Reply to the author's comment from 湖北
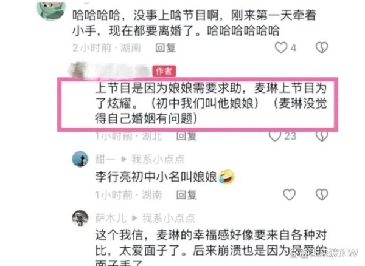 [187, 136]
